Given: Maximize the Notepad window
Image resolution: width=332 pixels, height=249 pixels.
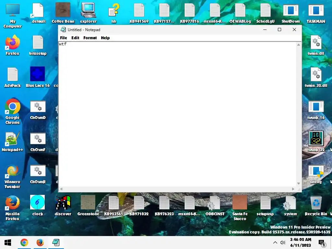Looking at the screenshot, I should click(279, 30).
